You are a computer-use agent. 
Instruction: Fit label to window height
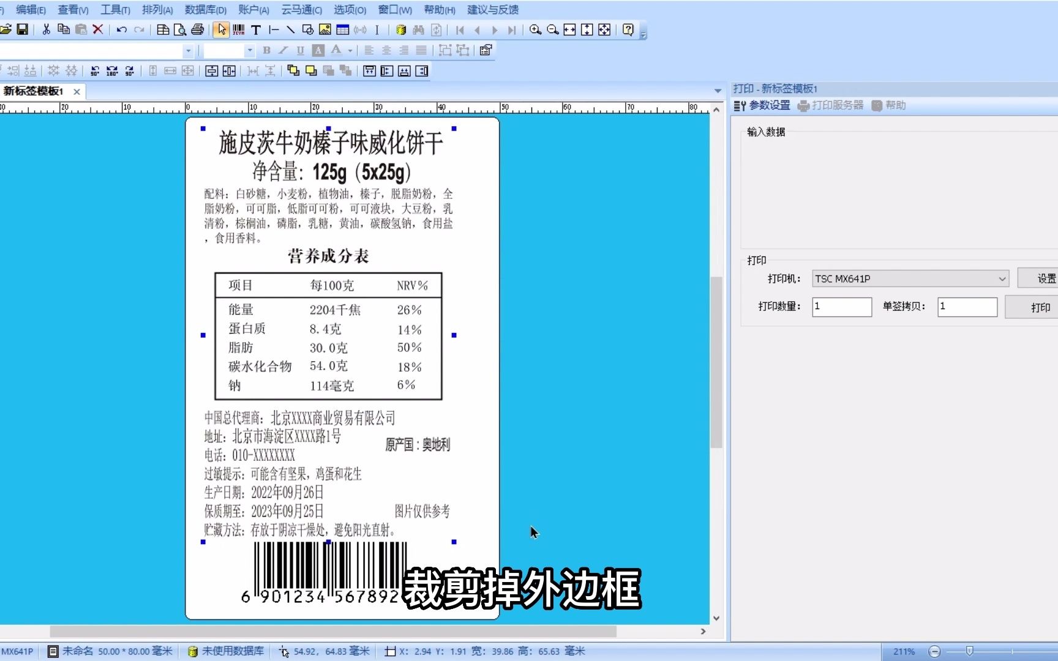(x=587, y=29)
